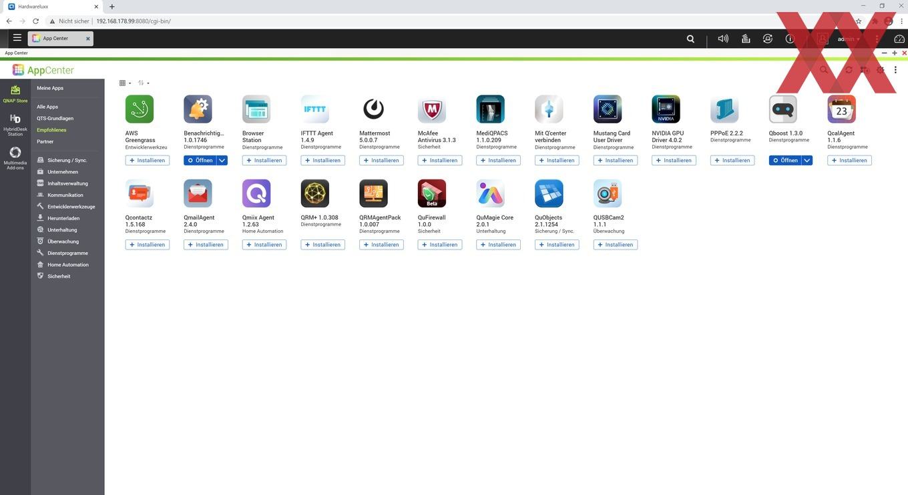Open HybridDesk Station in sidebar
Viewport: 908px width, 495px height.
coord(15,125)
